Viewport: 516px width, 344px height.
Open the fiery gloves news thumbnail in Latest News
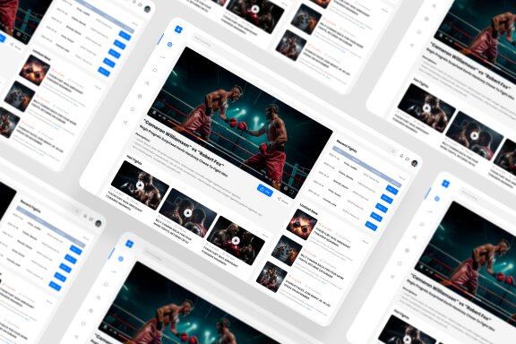tap(302, 224)
